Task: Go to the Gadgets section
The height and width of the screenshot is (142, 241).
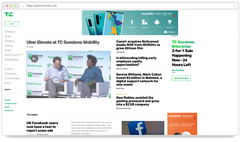Action: [x=10, y=41]
